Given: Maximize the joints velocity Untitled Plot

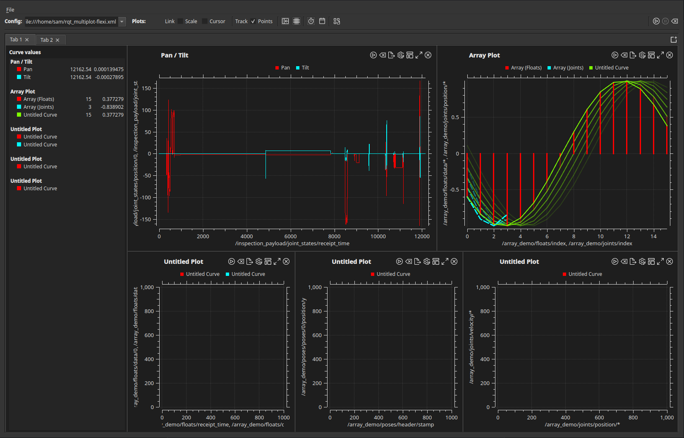Looking at the screenshot, I should point(660,261).
